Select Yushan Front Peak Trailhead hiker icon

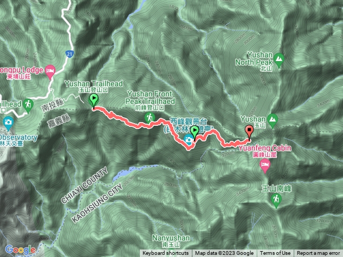click(x=150, y=118)
